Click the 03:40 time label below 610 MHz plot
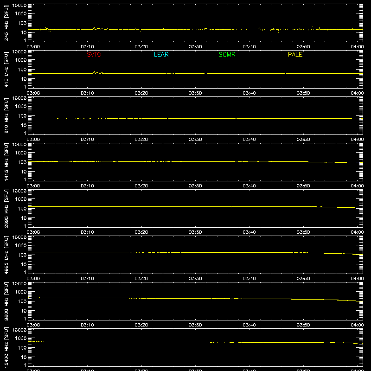This screenshot has width=371, height=371. [249, 140]
